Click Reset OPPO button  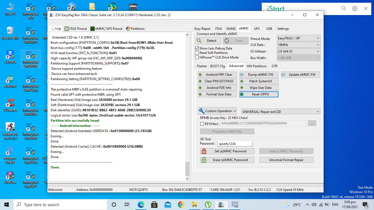tap(259, 94)
